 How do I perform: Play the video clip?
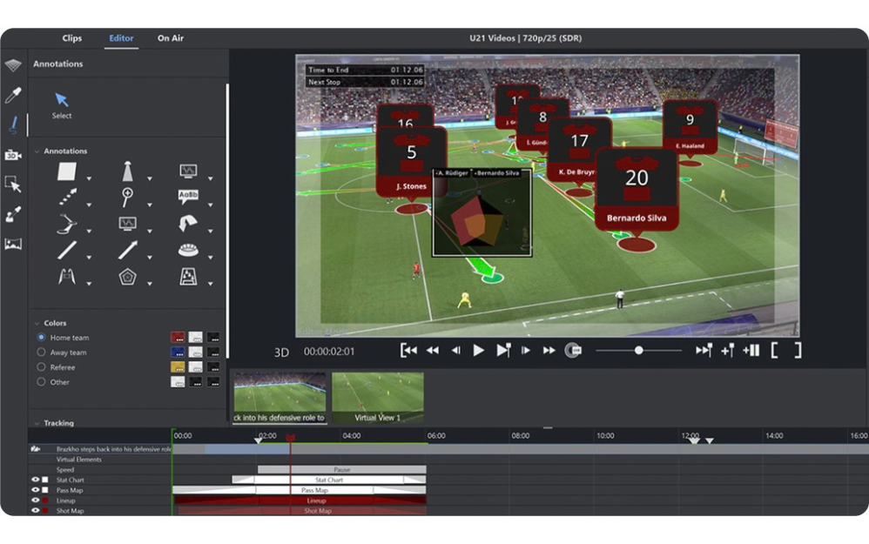[x=479, y=350]
